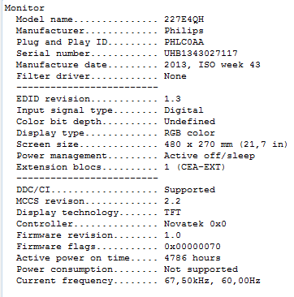Click the Controller value Novatek 0x0
The image size is (294, 297).
[x=195, y=224]
